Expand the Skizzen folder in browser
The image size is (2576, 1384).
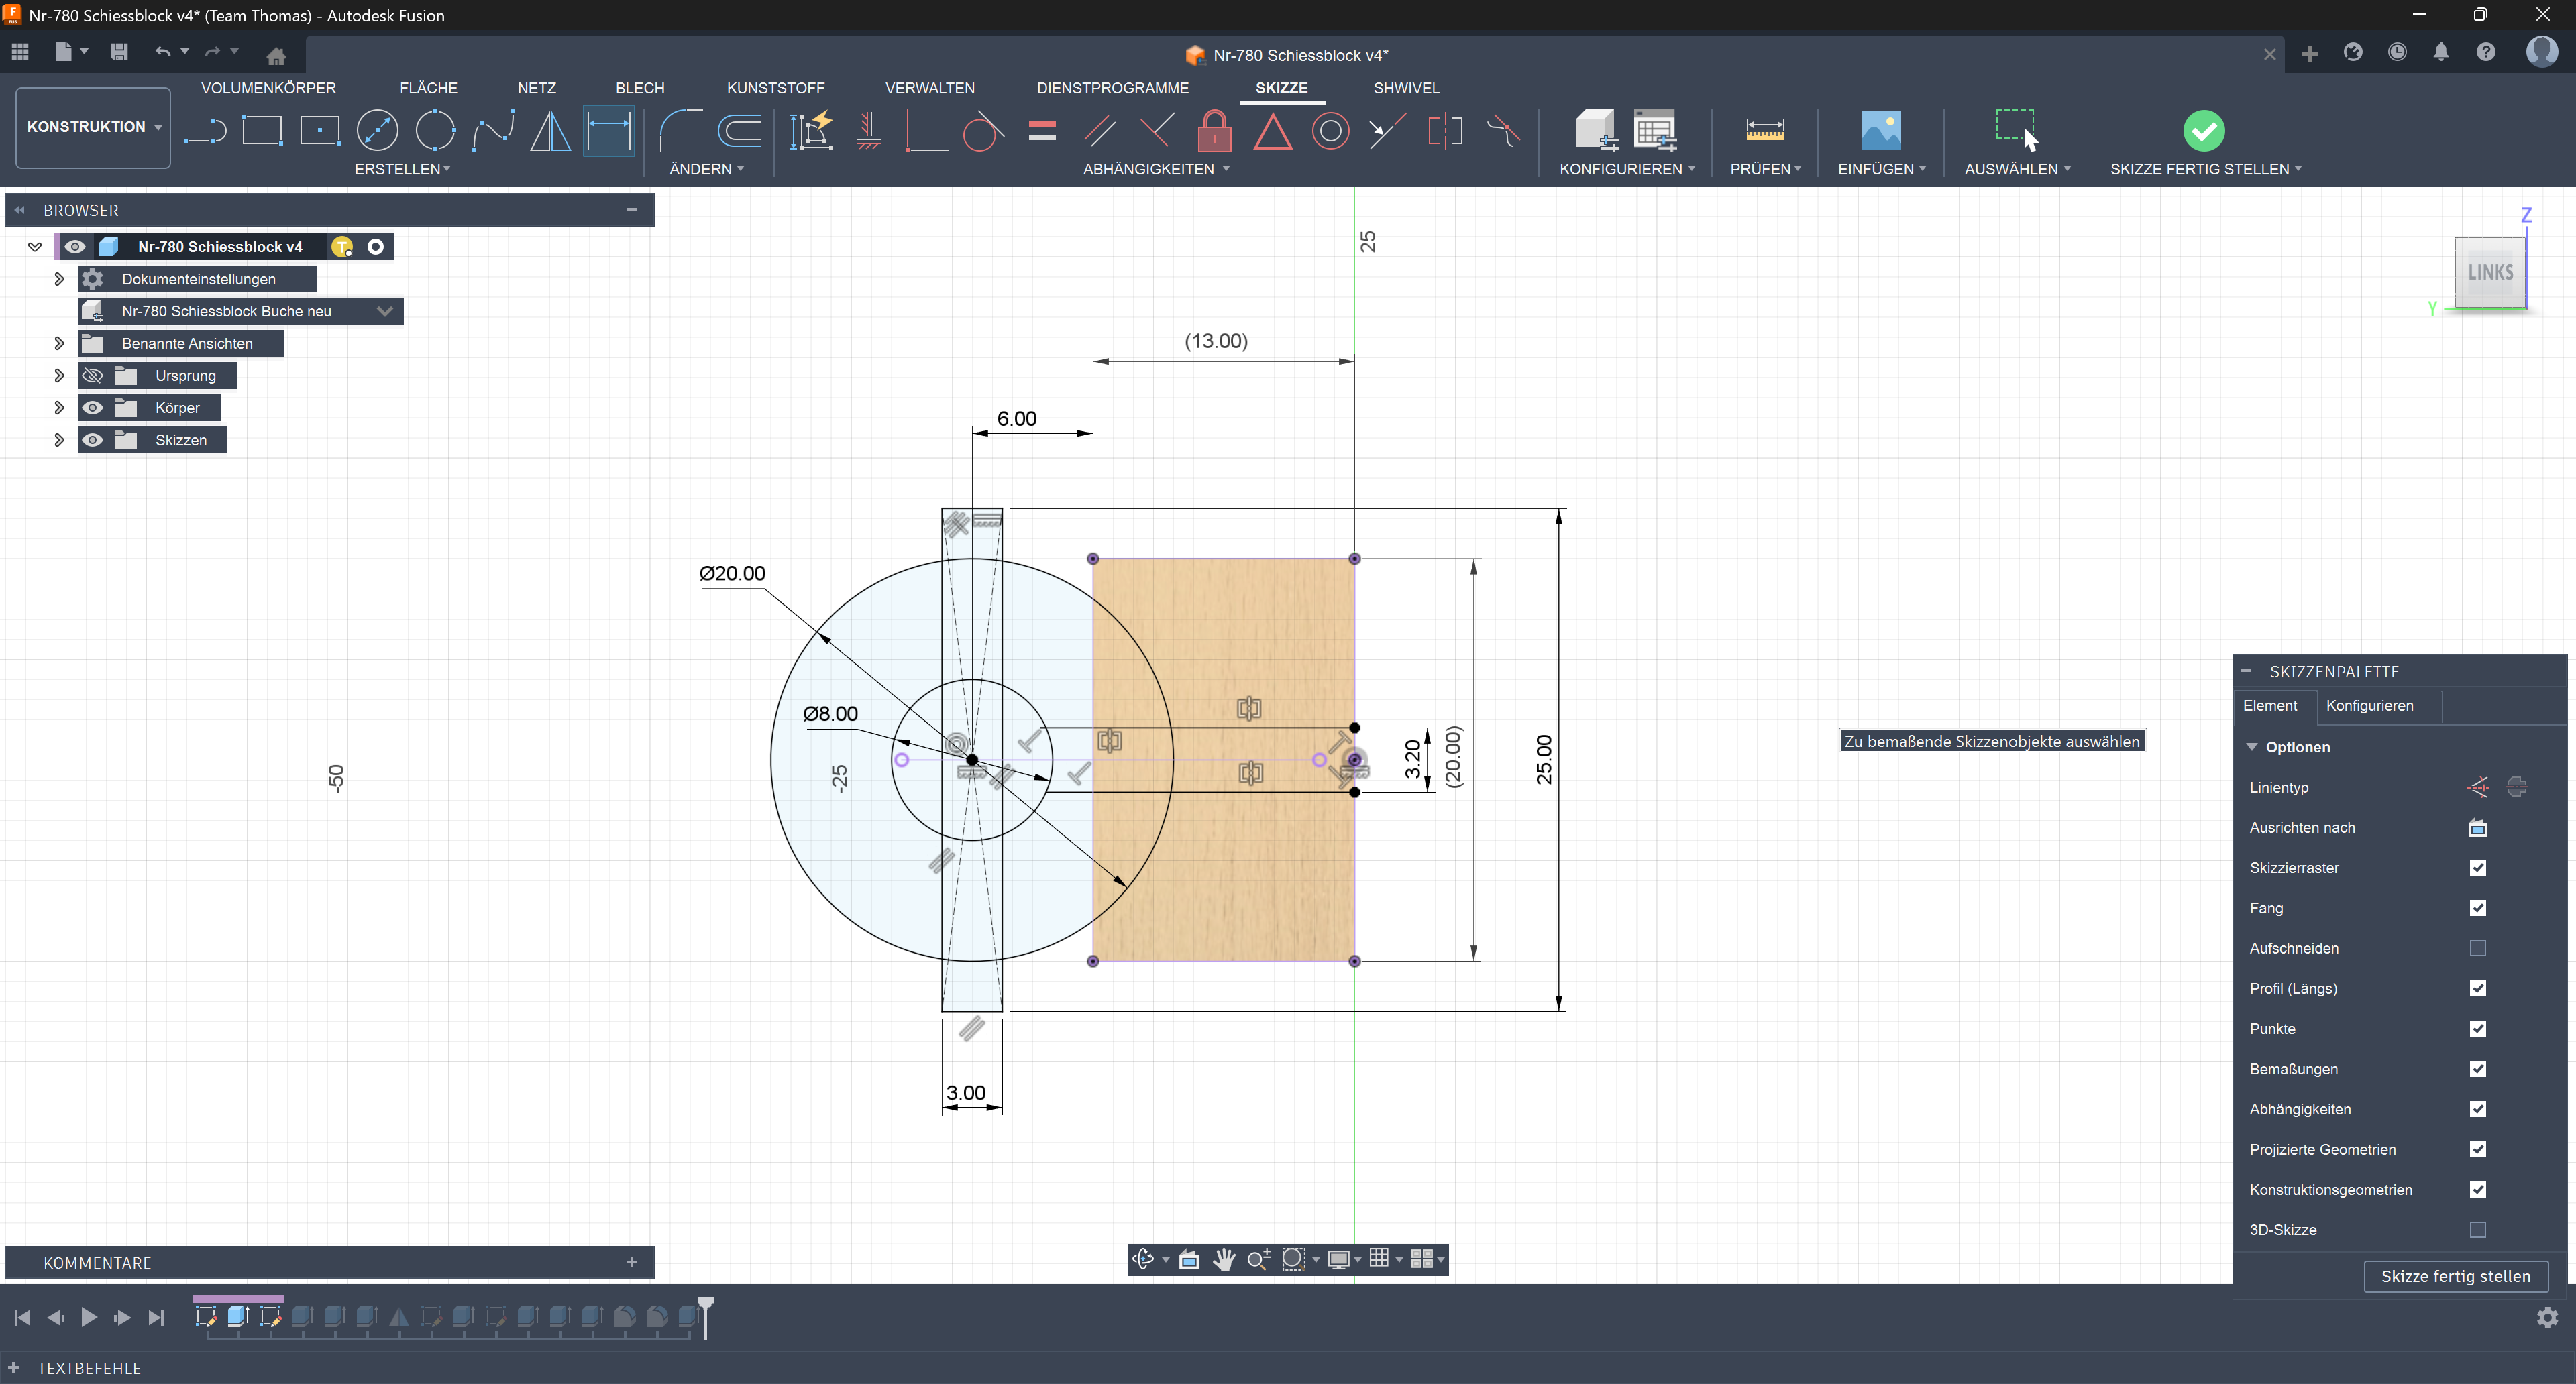pyautogui.click(x=59, y=440)
